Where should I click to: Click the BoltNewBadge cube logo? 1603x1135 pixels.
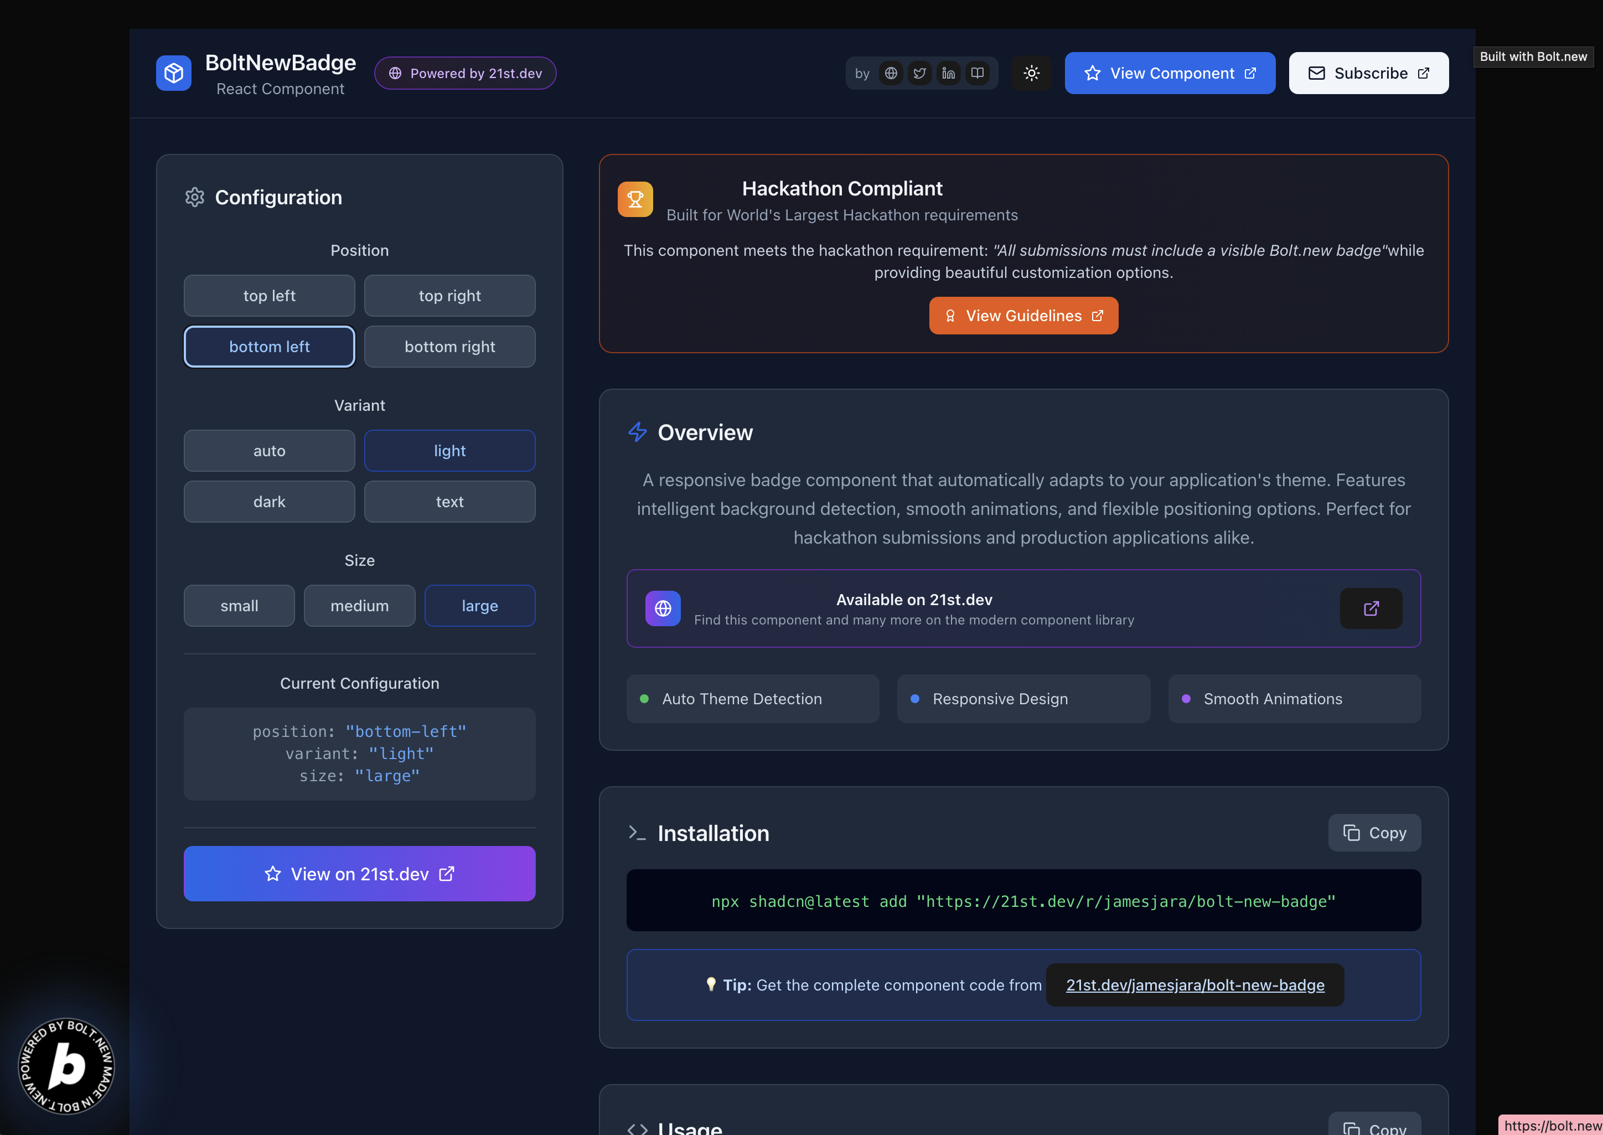(x=173, y=74)
